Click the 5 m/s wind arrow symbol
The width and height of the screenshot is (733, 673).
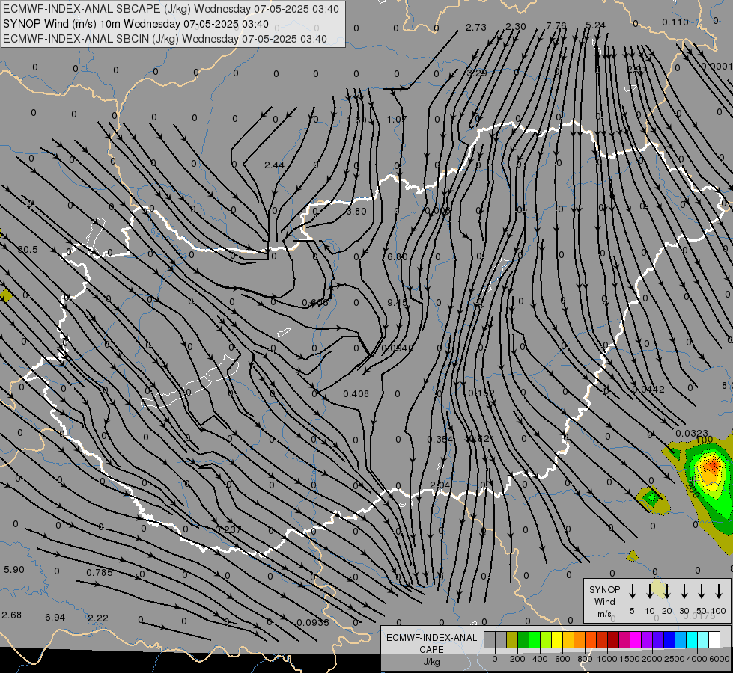[632, 591]
